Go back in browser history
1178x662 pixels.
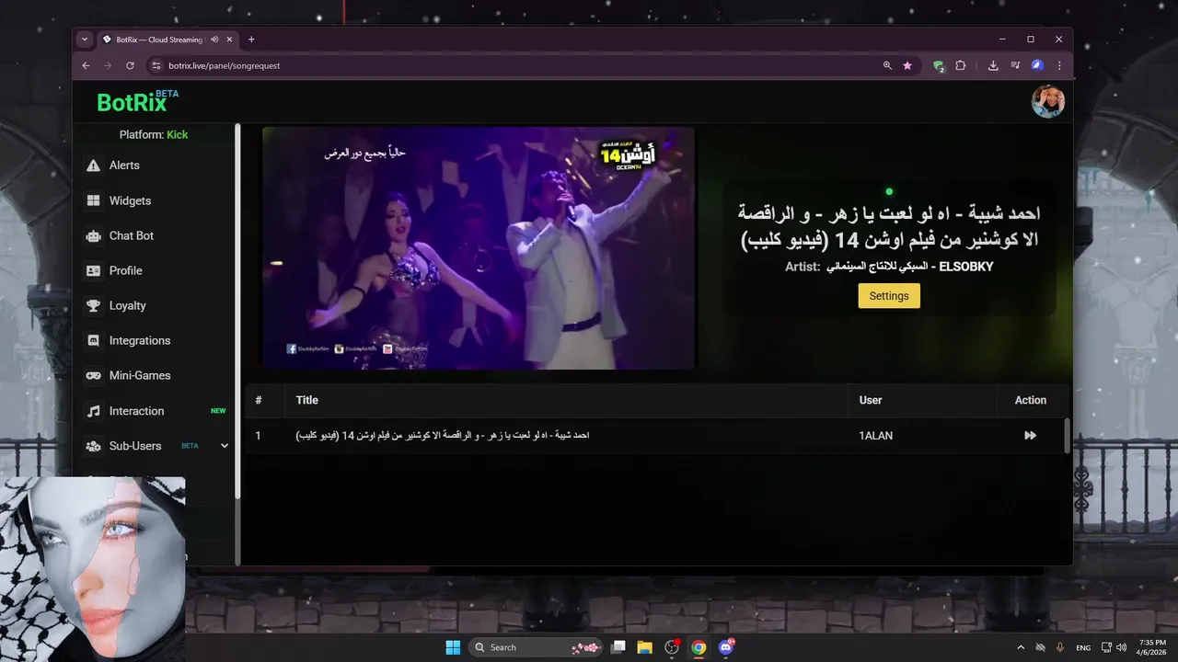point(86,65)
